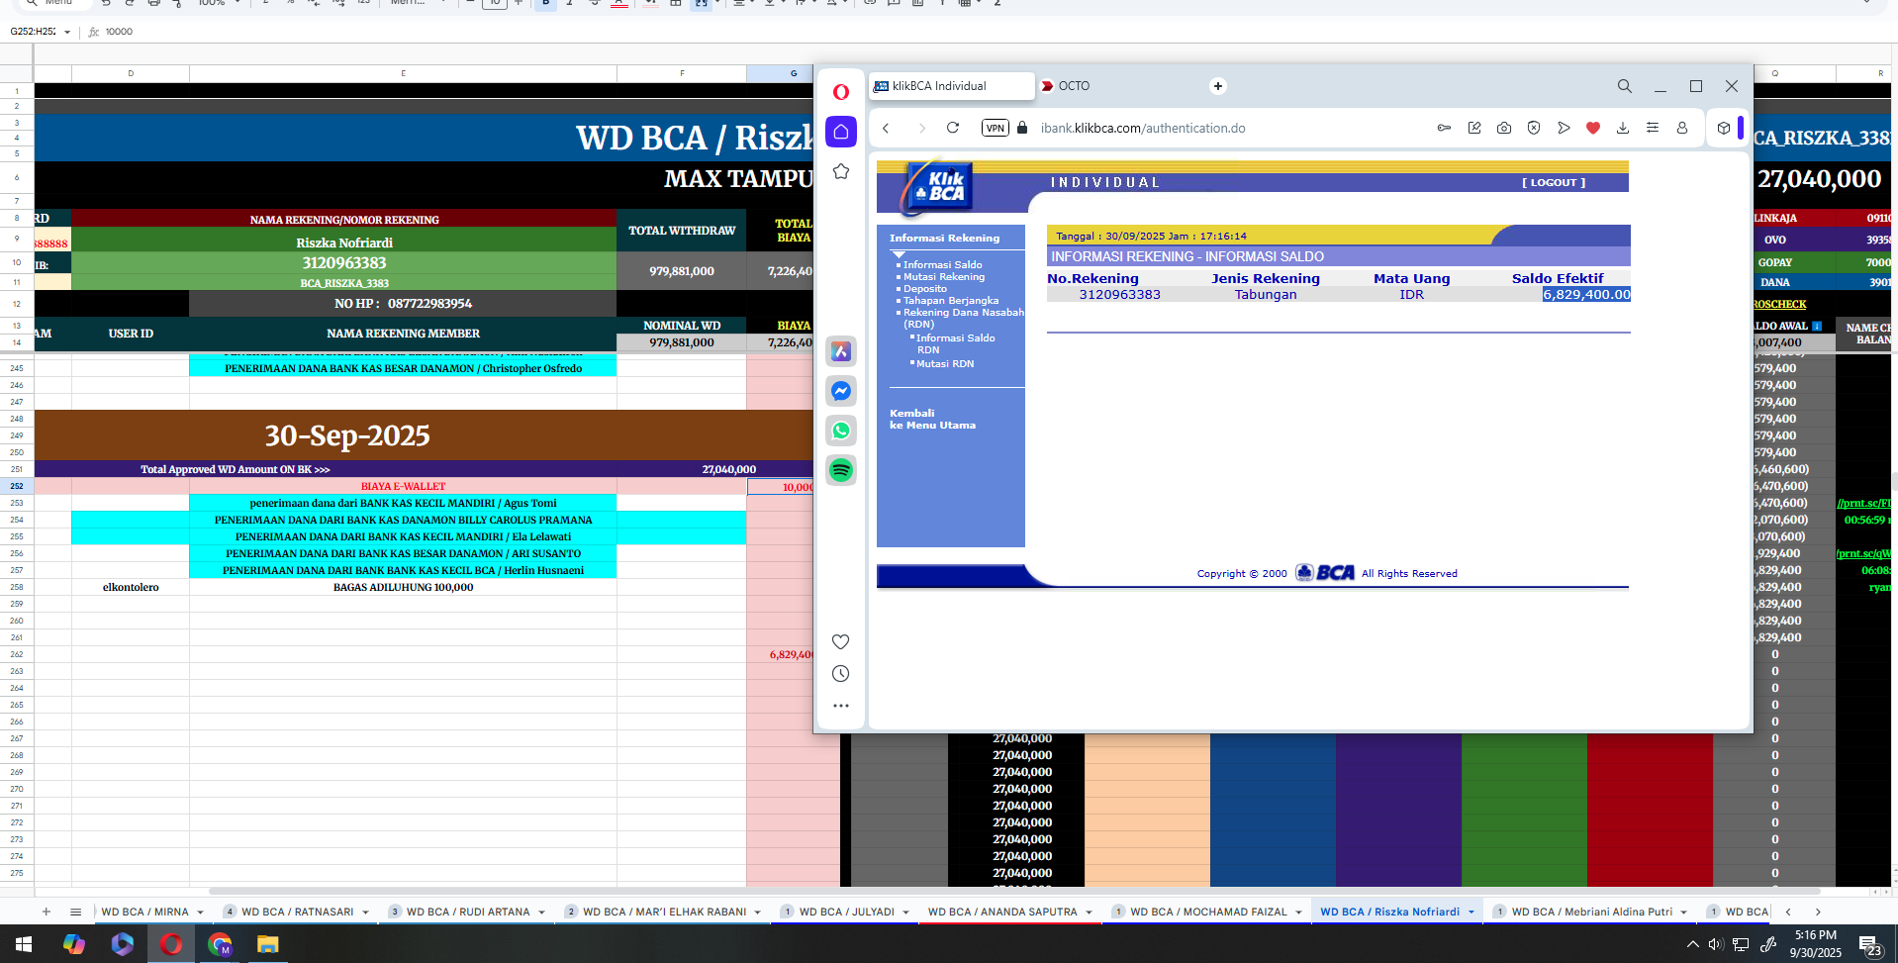1898x963 pixels.
Task: Open the all sheets list icon
Action: coord(75,912)
